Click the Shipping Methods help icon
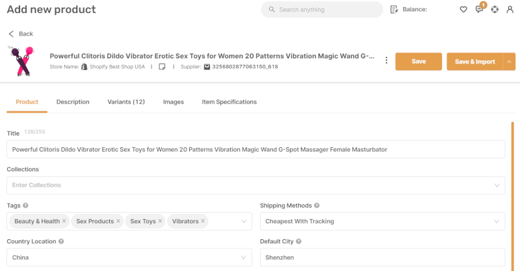520x271 pixels. click(317, 206)
